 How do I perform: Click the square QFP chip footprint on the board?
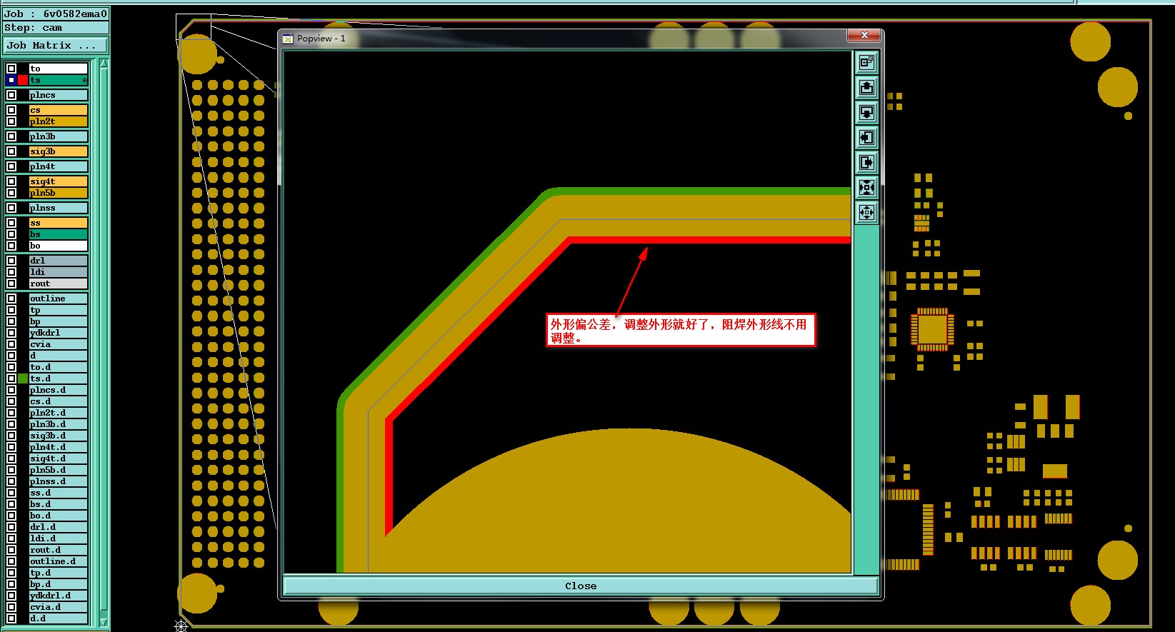pos(932,329)
